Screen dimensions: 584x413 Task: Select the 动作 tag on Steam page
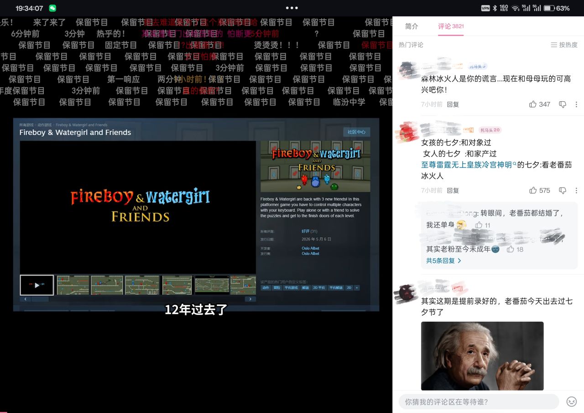266,288
